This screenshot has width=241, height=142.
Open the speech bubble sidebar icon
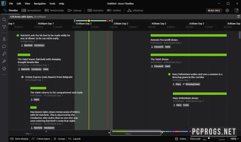click(x=4, y=46)
